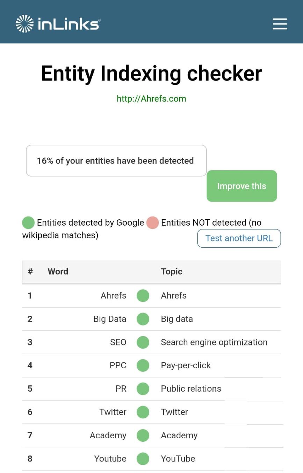Select the '#' column header
Image resolution: width=303 pixels, height=473 pixels.
pos(30,271)
